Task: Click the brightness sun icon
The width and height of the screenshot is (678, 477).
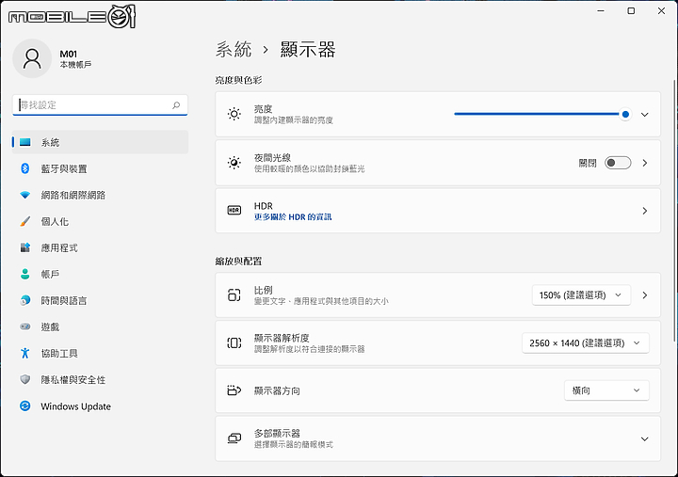Action: [x=234, y=114]
